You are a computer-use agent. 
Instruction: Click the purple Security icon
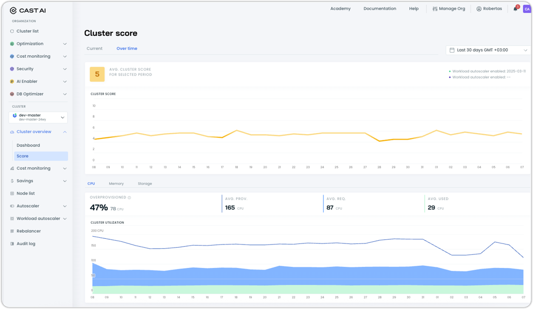pyautogui.click(x=12, y=69)
